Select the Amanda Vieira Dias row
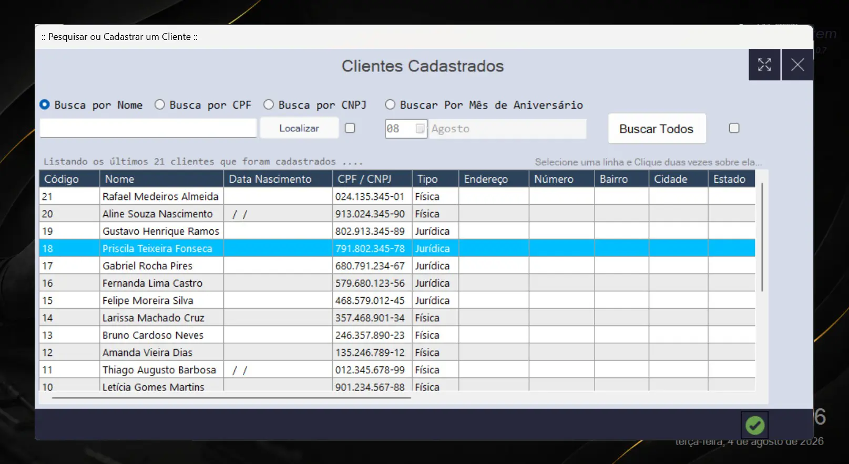The width and height of the screenshot is (849, 464). point(397,352)
